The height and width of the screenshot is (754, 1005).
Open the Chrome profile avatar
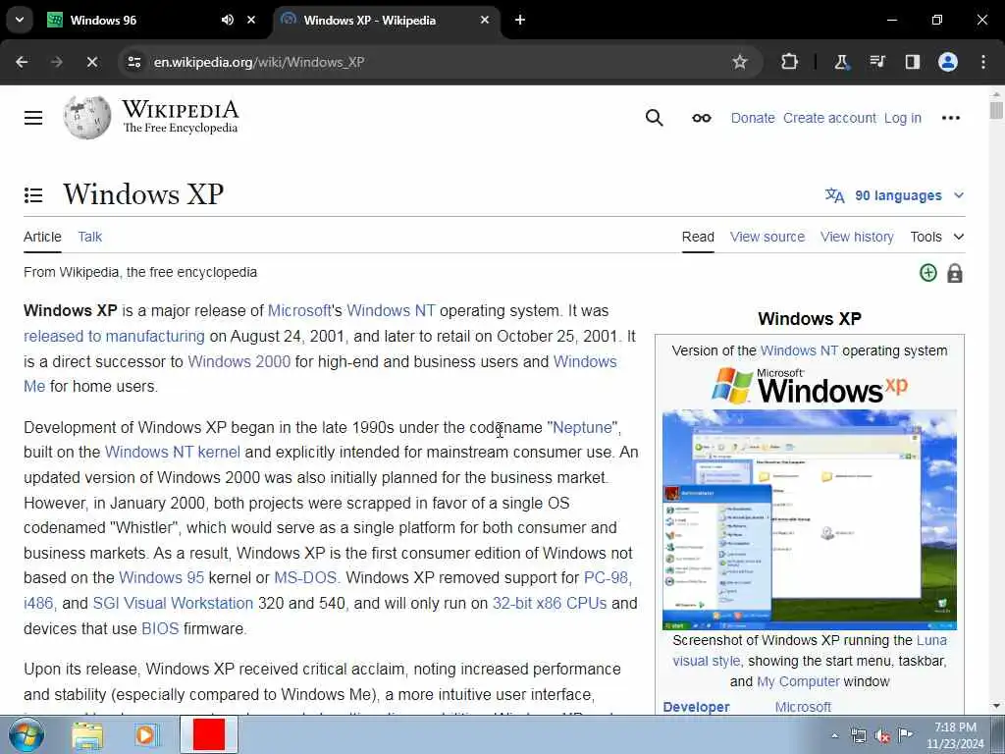[948, 62]
